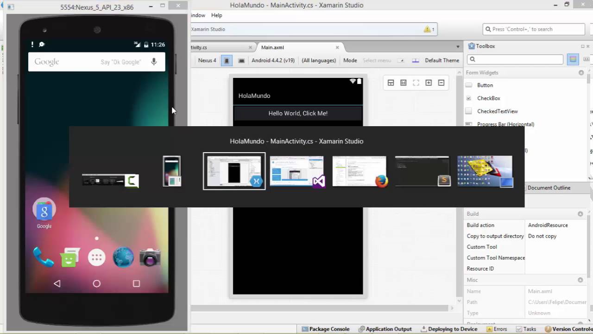Image resolution: width=593 pixels, height=334 pixels.
Task: Open the Errors pad
Action: 497,329
